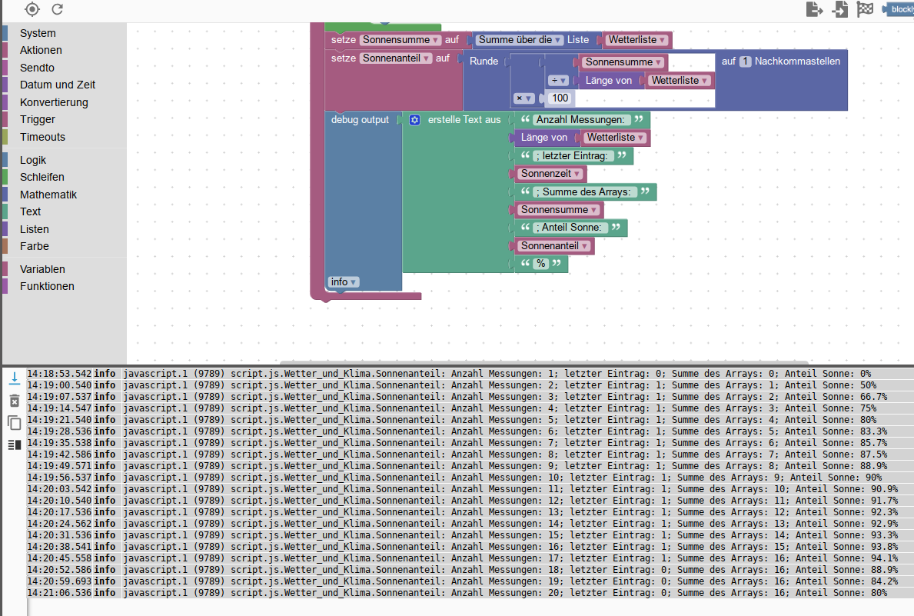Viewport: 914px width, 616px height.
Task: Open Sonnensumme dropdown in the debug text block
Action: tap(558, 210)
